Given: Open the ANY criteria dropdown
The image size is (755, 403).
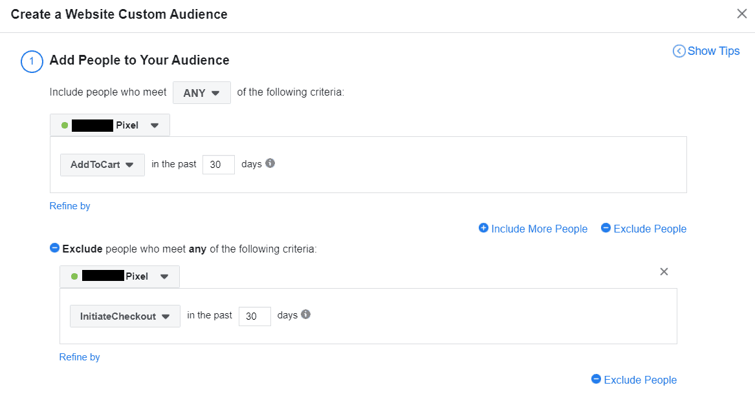Looking at the screenshot, I should point(201,93).
